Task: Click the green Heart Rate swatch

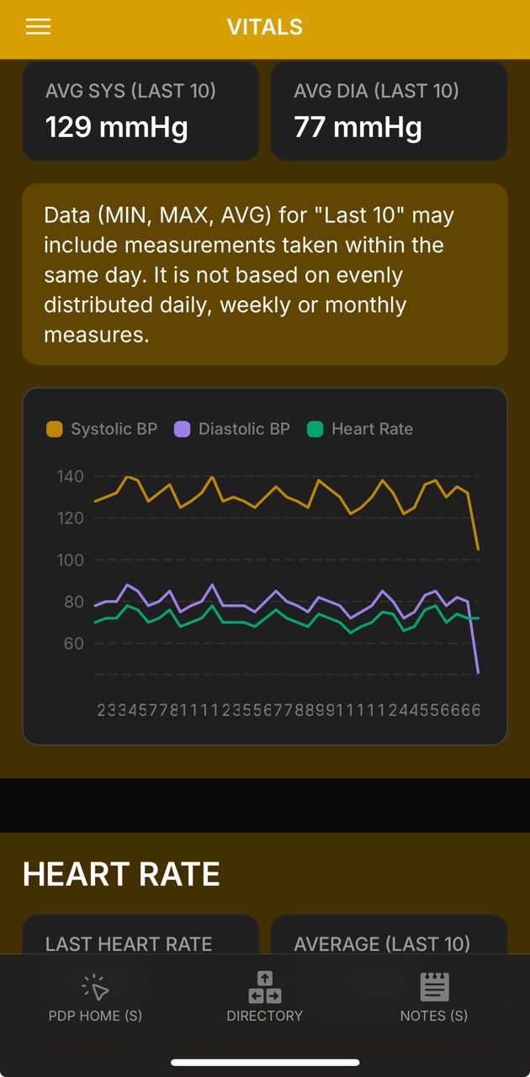Action: (x=315, y=429)
